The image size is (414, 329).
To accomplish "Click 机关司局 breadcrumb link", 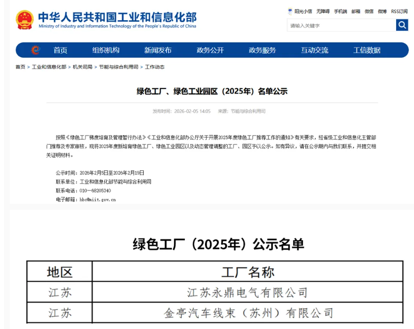I will [83, 67].
